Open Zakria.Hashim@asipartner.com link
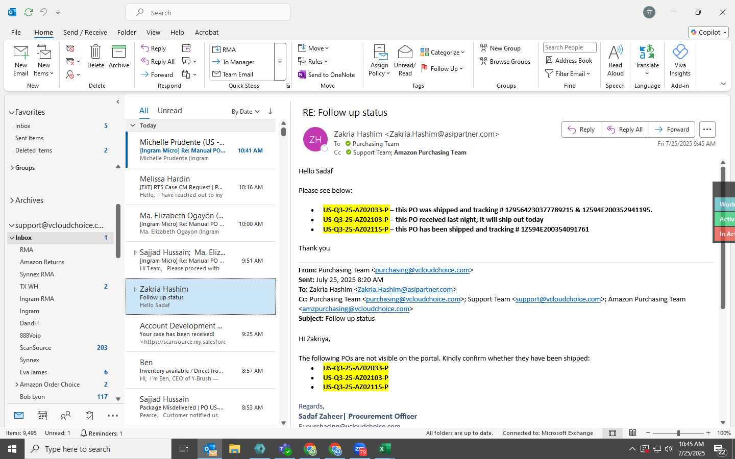The width and height of the screenshot is (735, 459). [405, 290]
